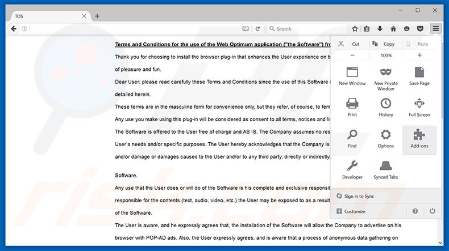This screenshot has width=449, height=251.
Task: Go back one page
Action: (x=14, y=28)
